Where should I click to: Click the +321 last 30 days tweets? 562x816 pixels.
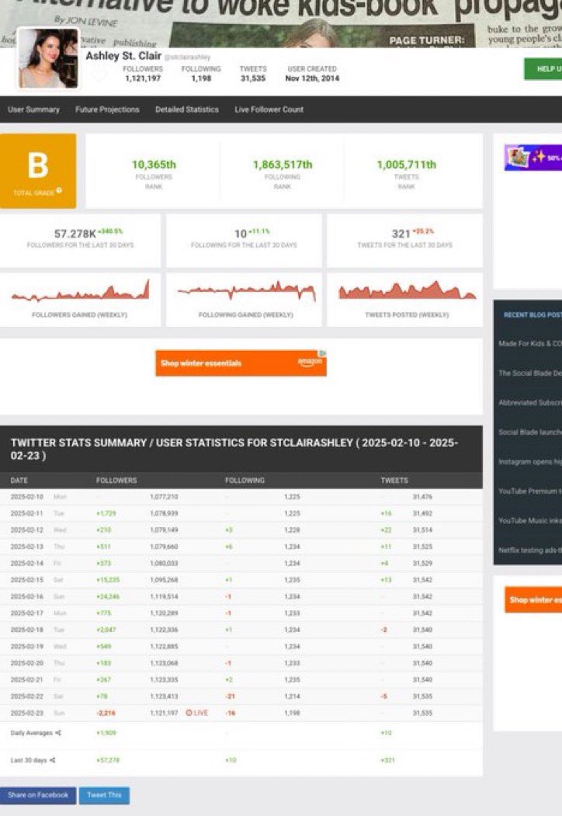(387, 760)
